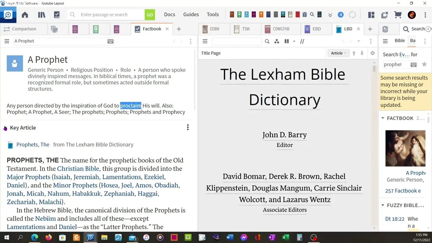Open the shopping cart store icon
Viewport: 432px width, 243px height.
pyautogui.click(x=398, y=15)
